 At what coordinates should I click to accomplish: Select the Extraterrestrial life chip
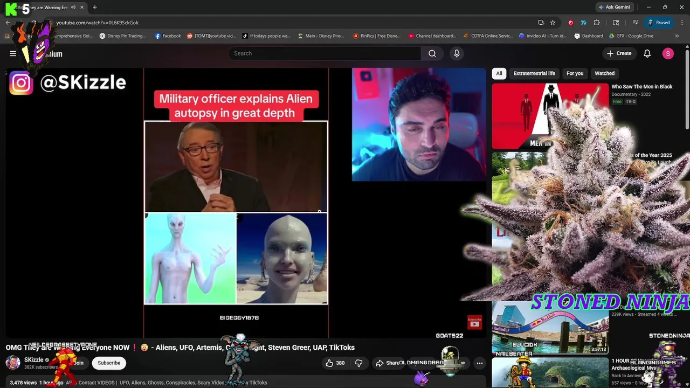[x=534, y=73]
